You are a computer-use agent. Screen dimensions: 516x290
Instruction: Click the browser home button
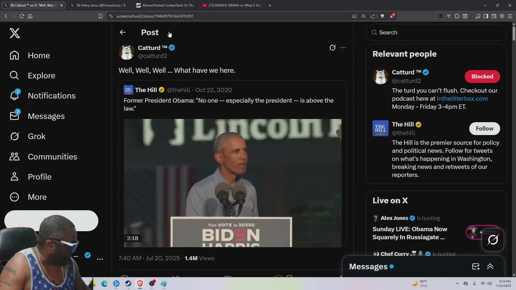[30, 16]
